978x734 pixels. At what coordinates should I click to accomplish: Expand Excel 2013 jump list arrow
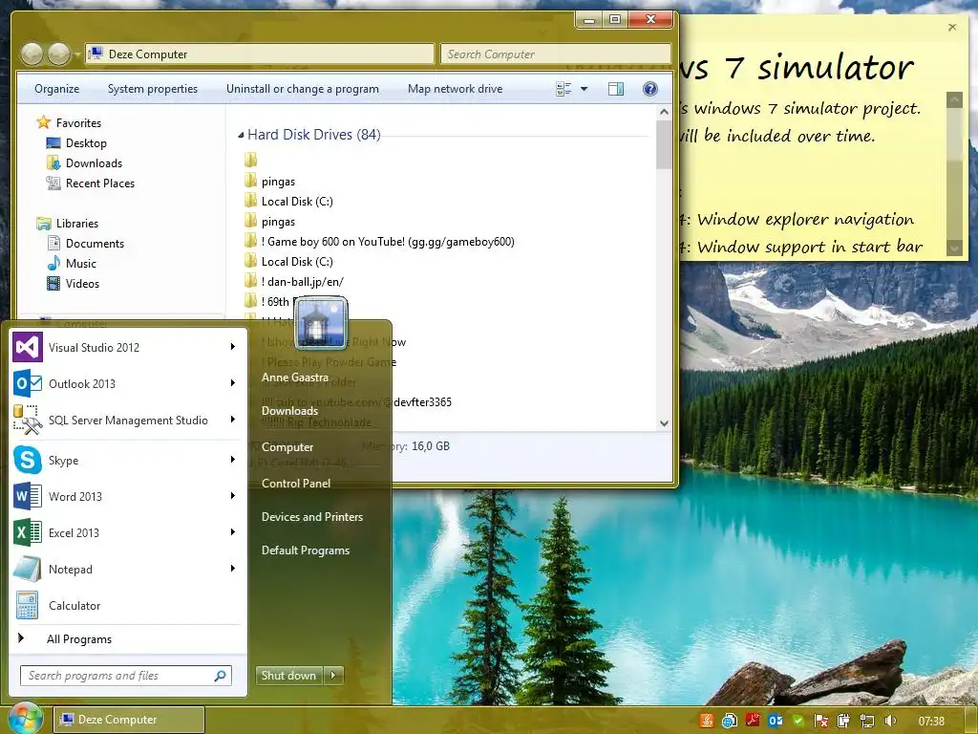pyautogui.click(x=233, y=531)
